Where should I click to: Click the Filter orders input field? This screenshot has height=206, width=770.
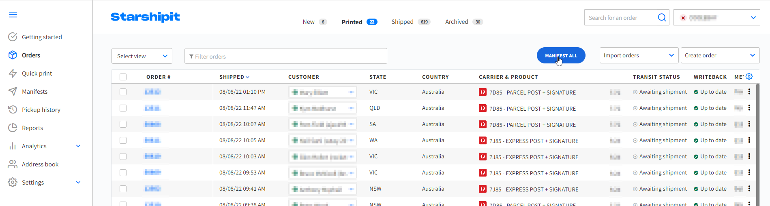286,56
